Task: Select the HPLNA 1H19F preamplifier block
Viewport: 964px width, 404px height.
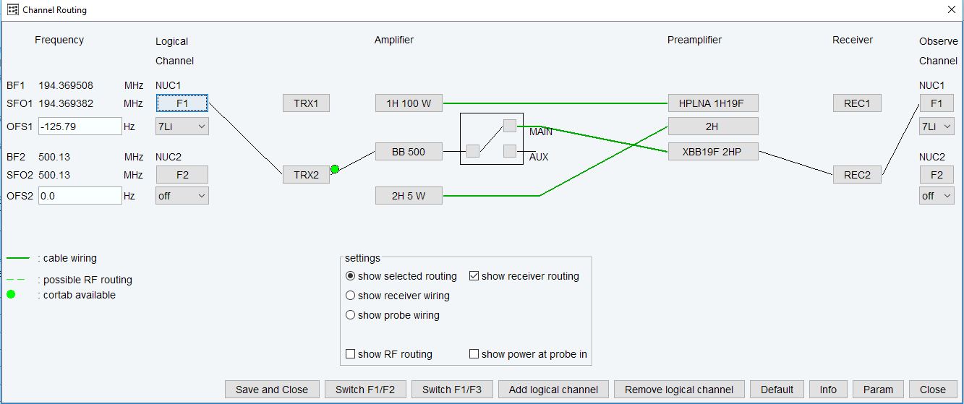Action: coord(713,103)
